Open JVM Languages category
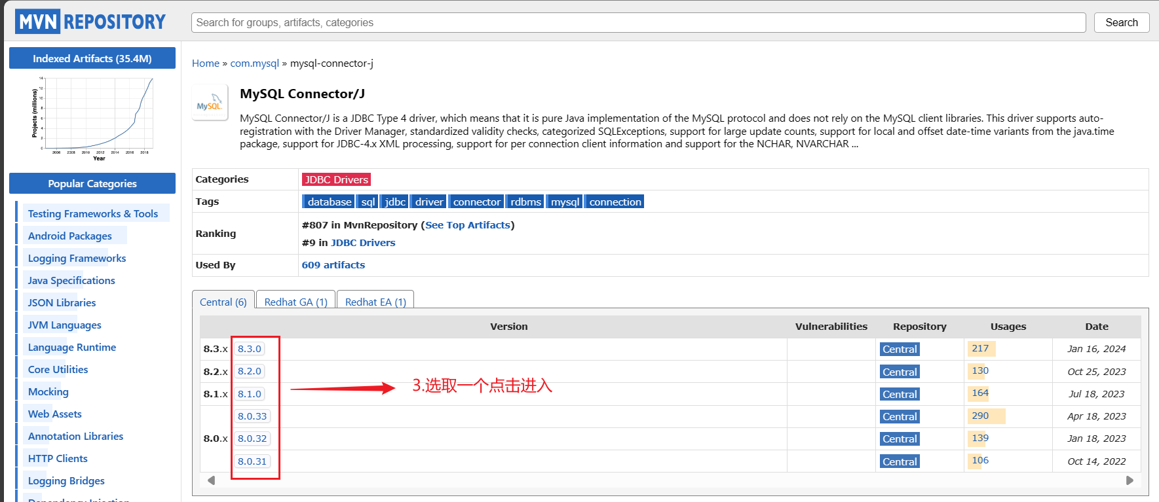1159x502 pixels. (64, 325)
